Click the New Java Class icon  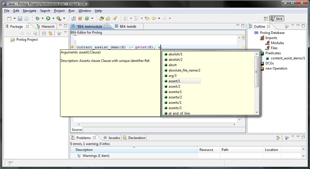(87, 18)
